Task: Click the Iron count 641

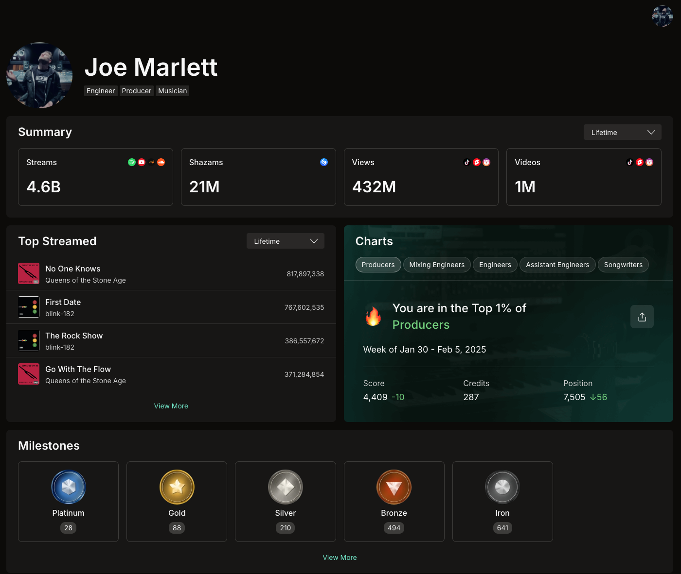Action: pyautogui.click(x=502, y=528)
